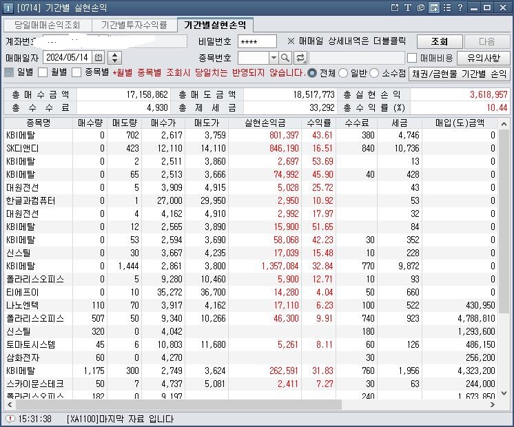The image size is (514, 427).
Task: Click the pop-out window icon in title bar
Action: pyautogui.click(x=394, y=8)
